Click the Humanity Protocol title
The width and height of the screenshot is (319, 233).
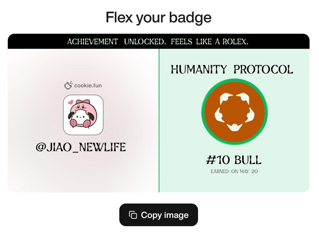(x=232, y=69)
